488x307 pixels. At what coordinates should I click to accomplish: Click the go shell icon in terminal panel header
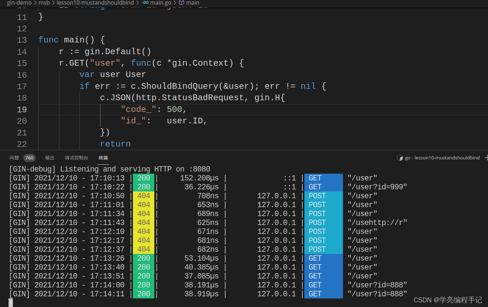click(400, 158)
